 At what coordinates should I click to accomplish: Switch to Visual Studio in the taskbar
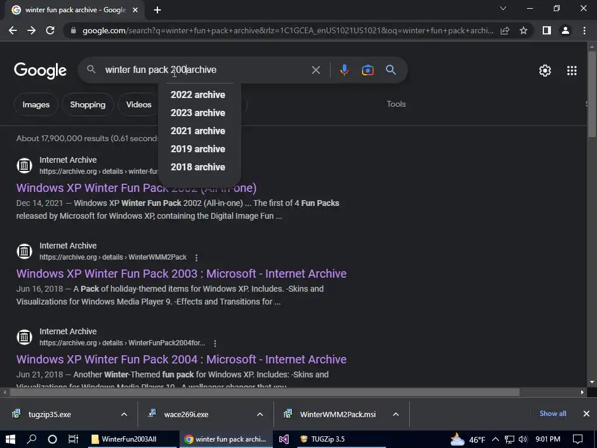[x=284, y=439]
